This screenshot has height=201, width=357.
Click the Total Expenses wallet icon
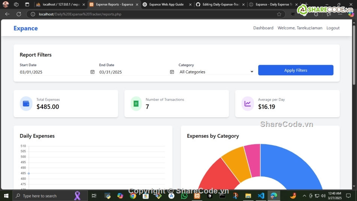pos(26,104)
